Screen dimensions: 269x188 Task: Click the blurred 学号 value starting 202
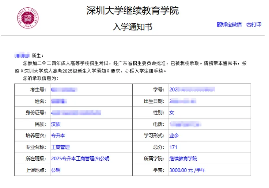pos(192,90)
